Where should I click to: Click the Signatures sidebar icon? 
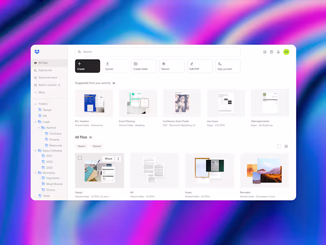click(x=35, y=70)
